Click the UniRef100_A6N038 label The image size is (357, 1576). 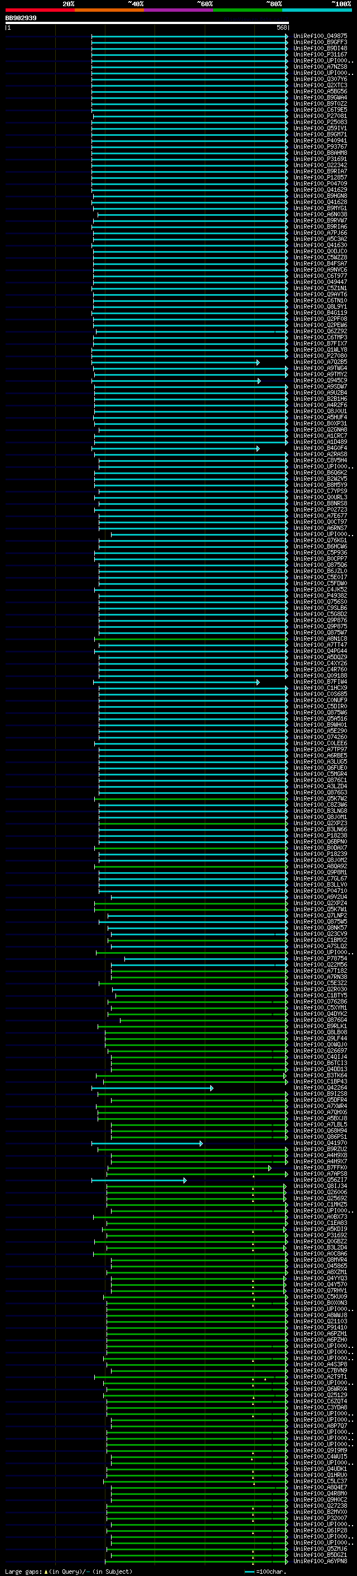click(x=320, y=214)
